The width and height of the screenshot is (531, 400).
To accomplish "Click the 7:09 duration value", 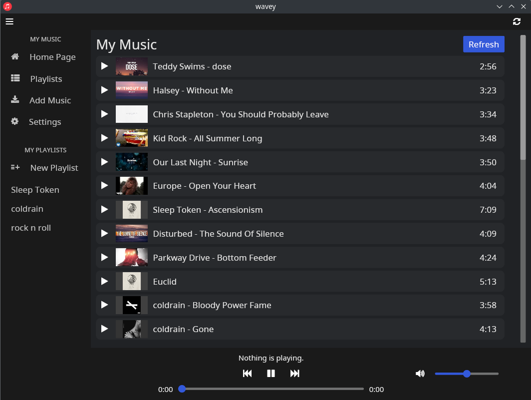I will 488,210.
